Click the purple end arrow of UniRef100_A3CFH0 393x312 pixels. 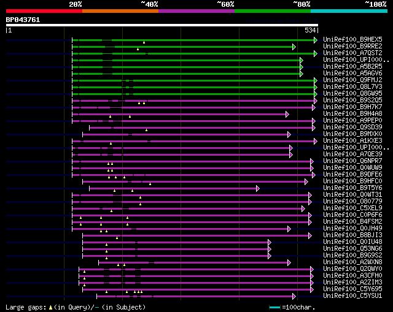point(312,276)
